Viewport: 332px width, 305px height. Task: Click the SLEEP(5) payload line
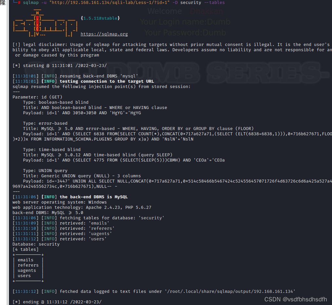tap(124, 160)
